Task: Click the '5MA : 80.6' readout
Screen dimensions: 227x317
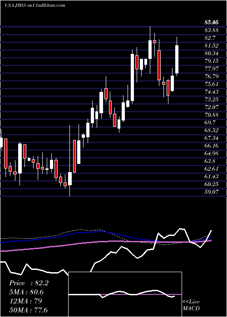Action: coord(26,292)
